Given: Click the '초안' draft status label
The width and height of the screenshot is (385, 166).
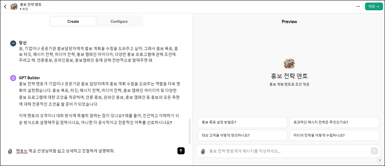Looking at the screenshot, I should pos(25,9).
